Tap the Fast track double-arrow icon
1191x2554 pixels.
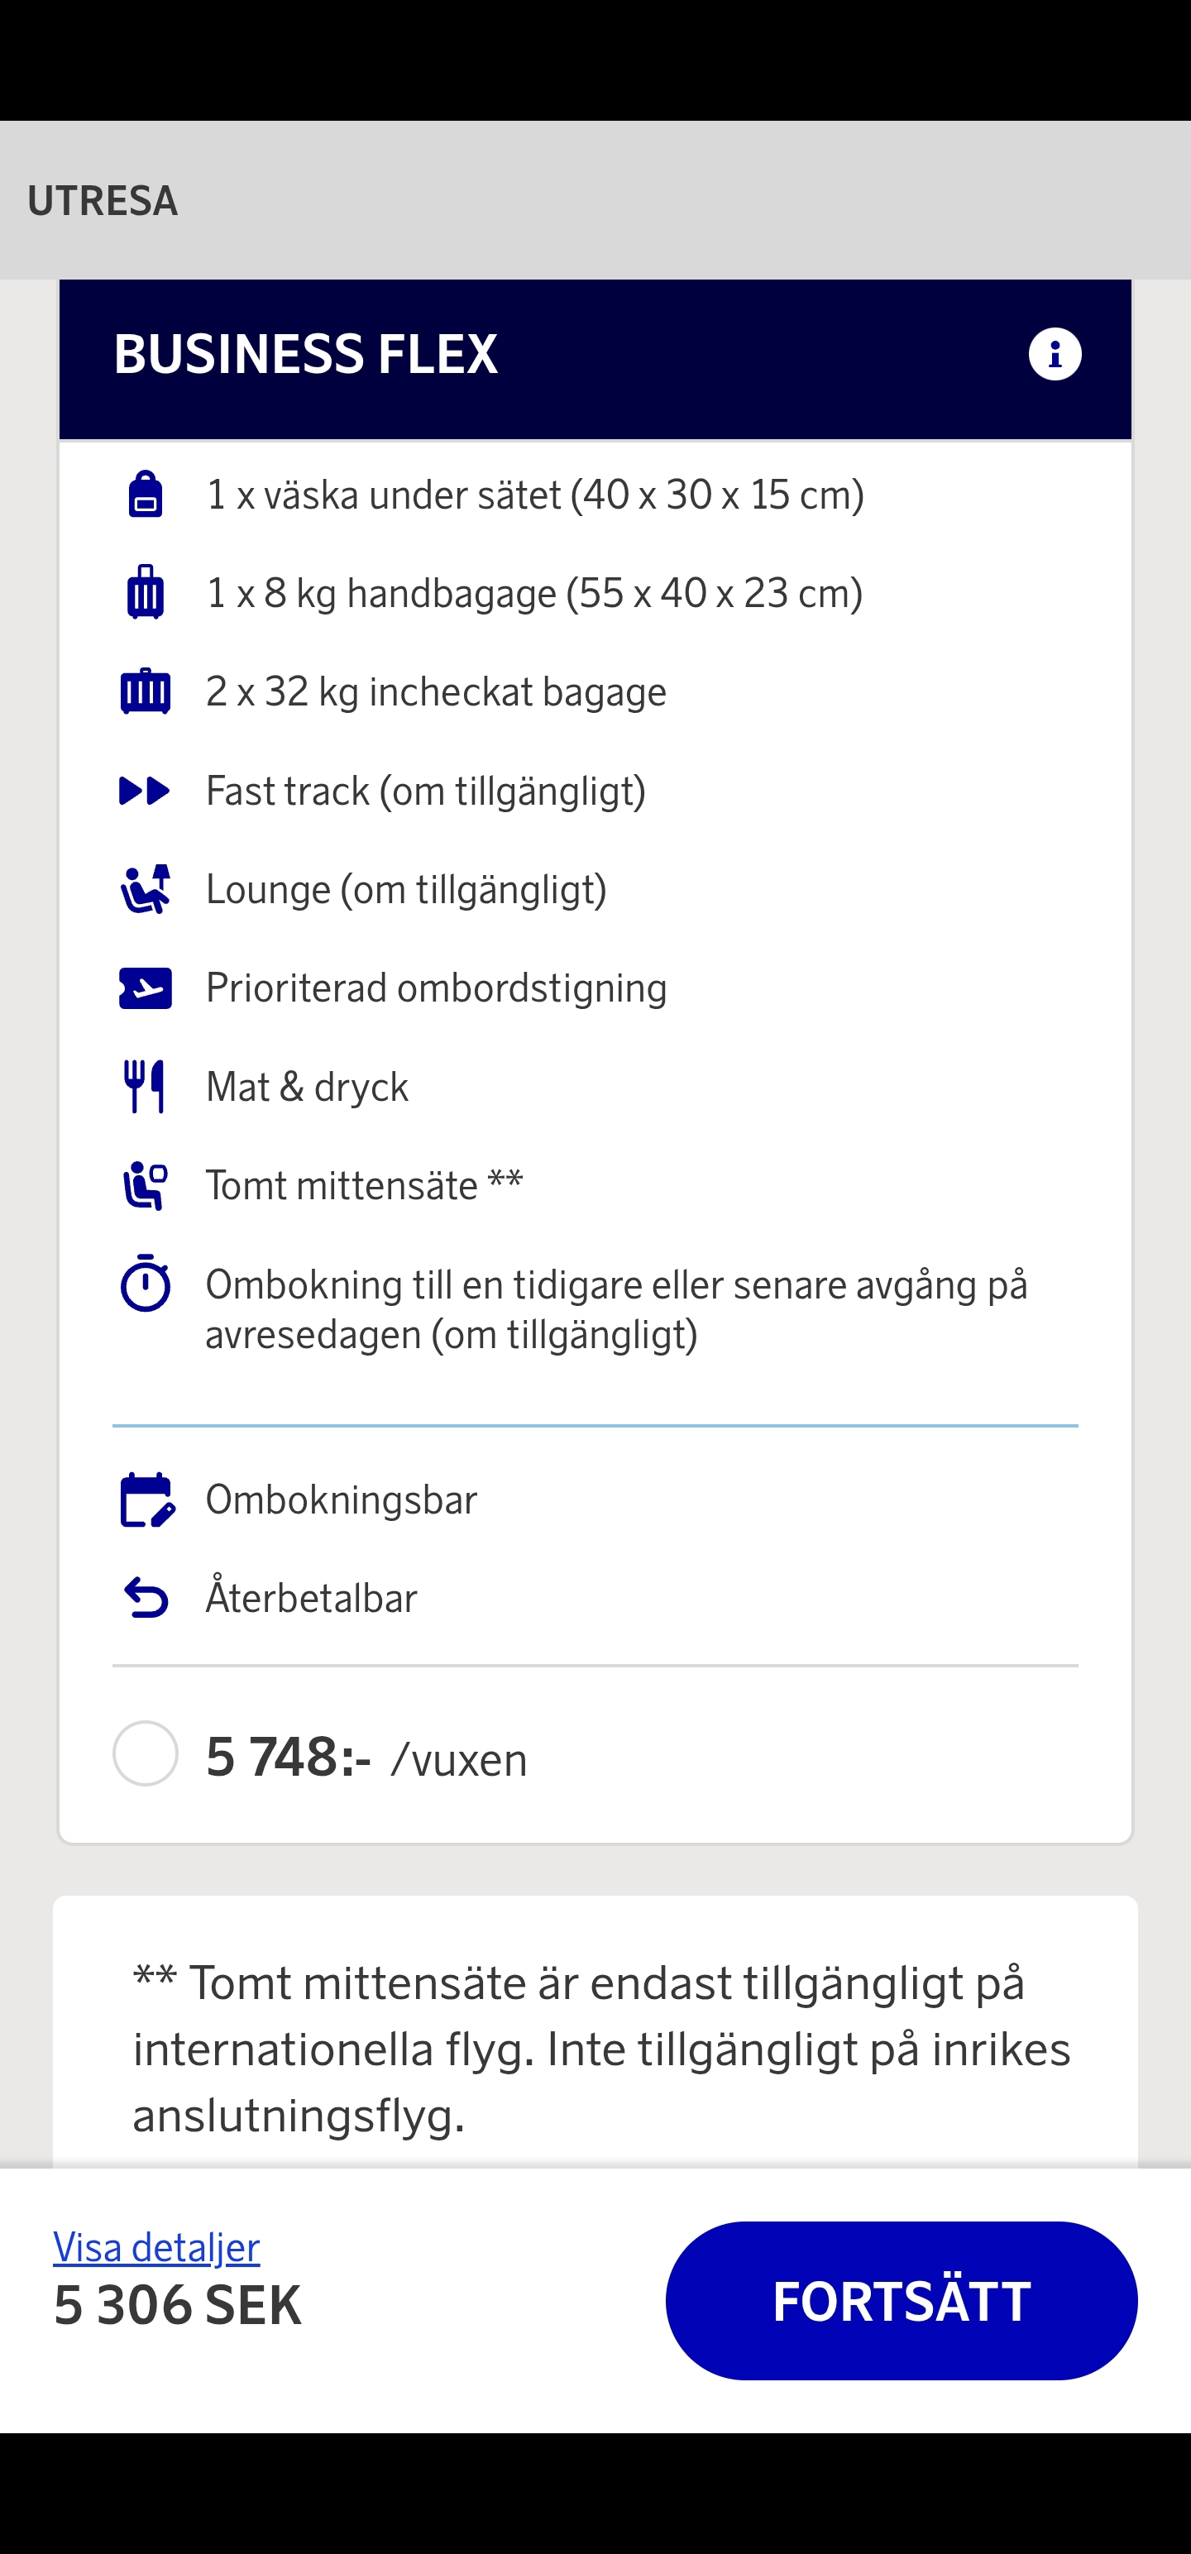click(145, 790)
